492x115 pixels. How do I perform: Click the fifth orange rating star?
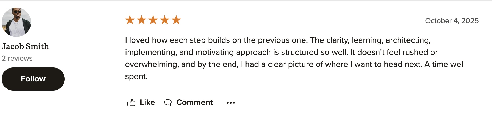click(176, 20)
